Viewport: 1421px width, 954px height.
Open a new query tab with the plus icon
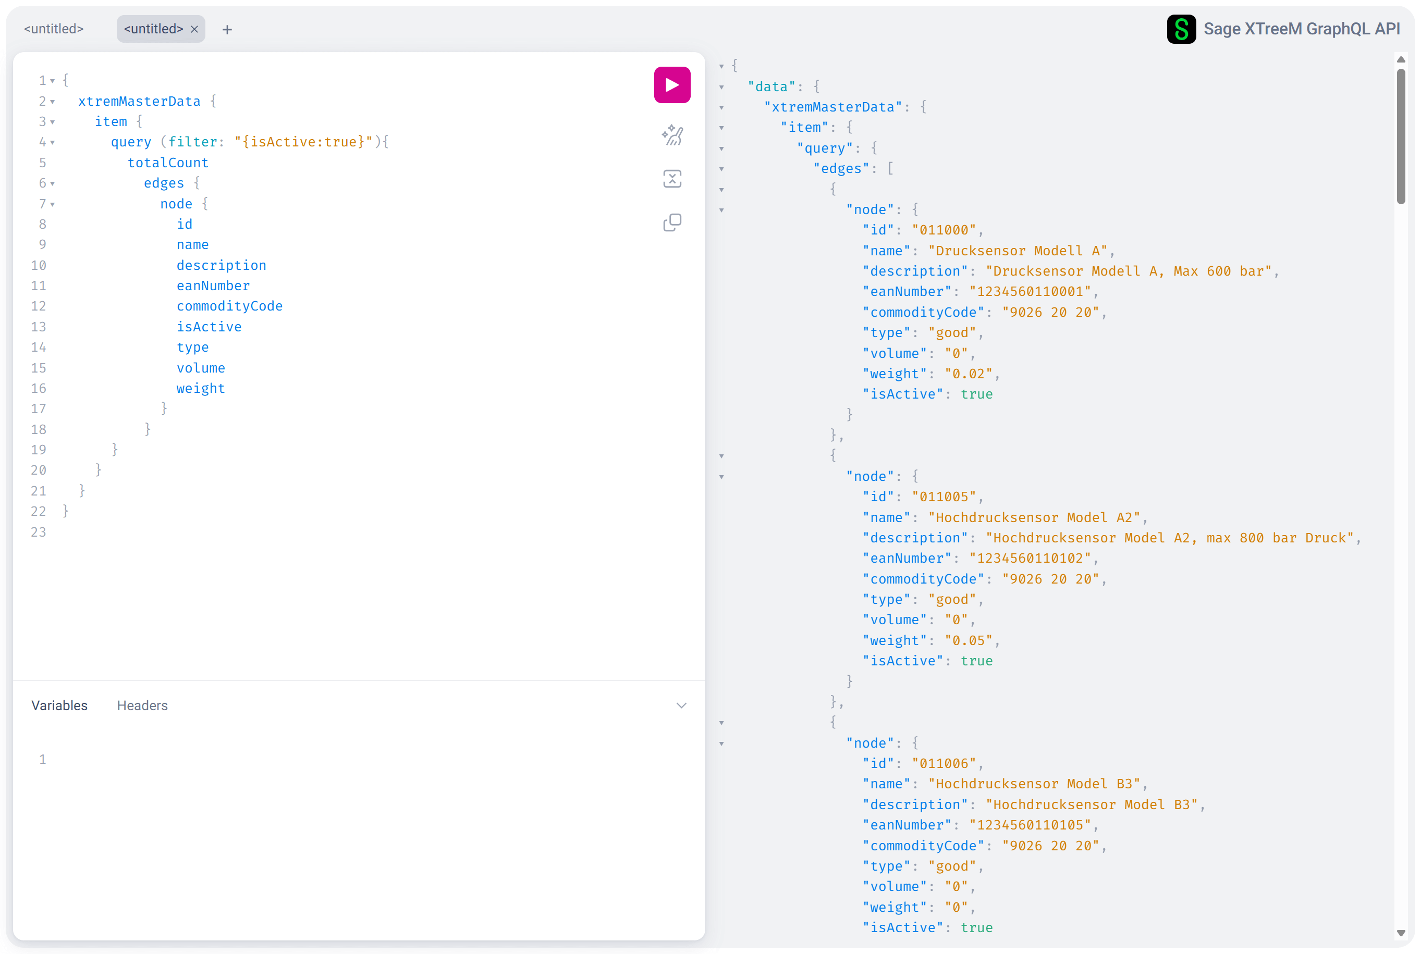coord(227,29)
